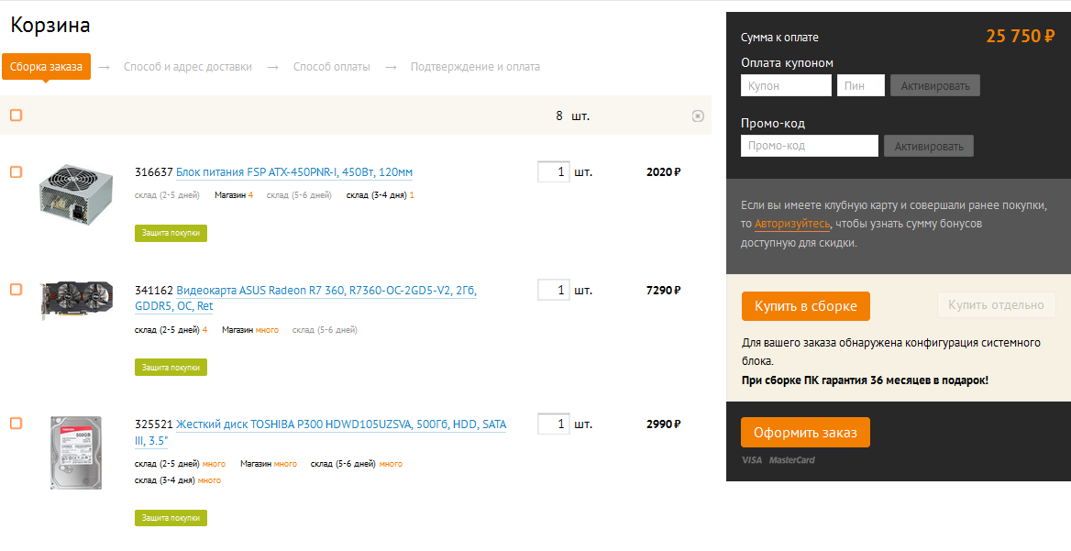1071x551 pixels.
Task: Click Защита покупки under FSP power supply
Action: [x=171, y=233]
